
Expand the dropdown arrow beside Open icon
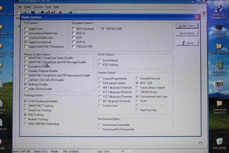click(x=28, y=13)
